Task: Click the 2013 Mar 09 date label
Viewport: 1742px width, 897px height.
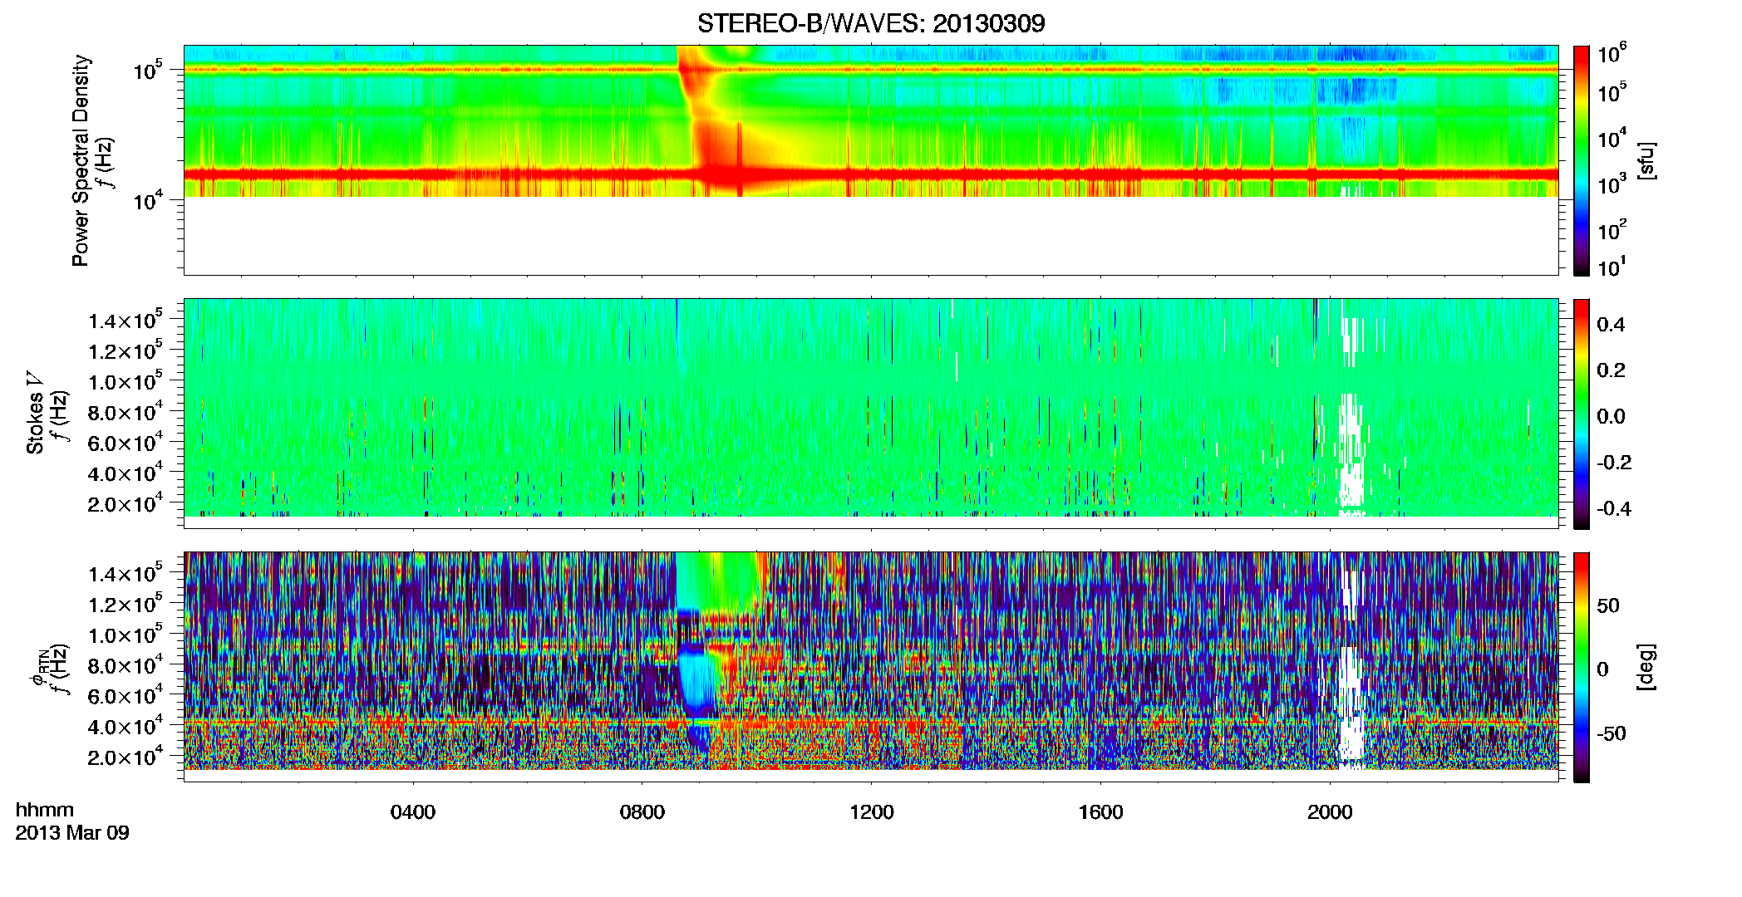Action: point(72,832)
